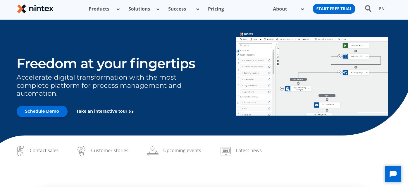Click the Contact sales hand icon
This screenshot has height=187, width=408.
coord(20,151)
